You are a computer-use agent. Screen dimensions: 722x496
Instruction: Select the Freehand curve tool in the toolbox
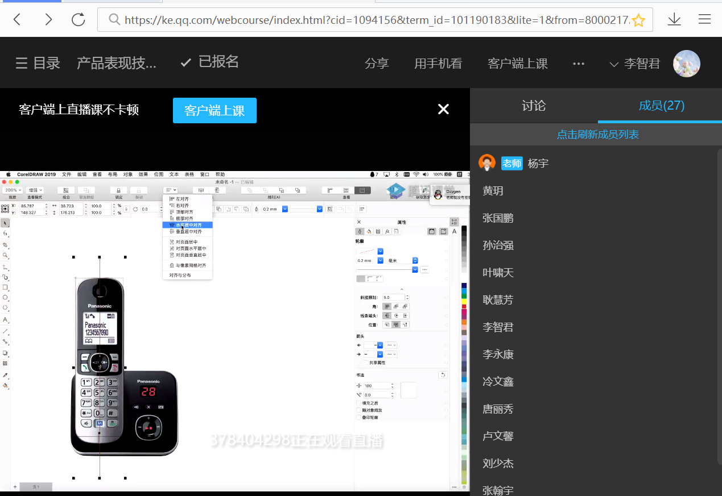point(5,266)
